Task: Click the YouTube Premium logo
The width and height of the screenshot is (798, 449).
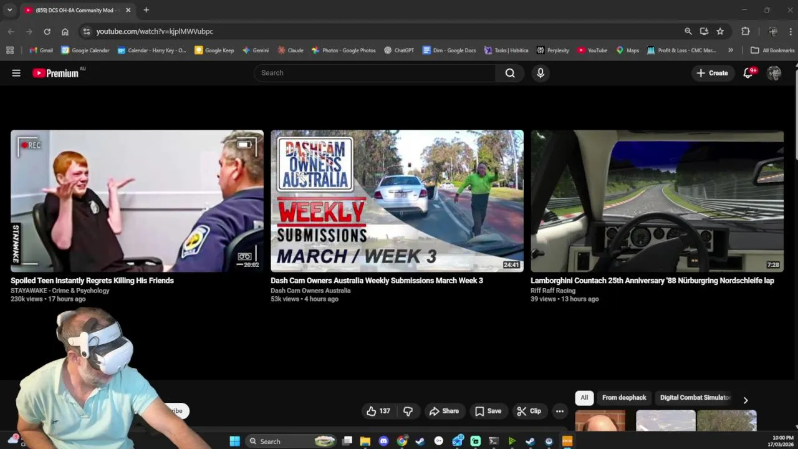Action: coord(55,73)
